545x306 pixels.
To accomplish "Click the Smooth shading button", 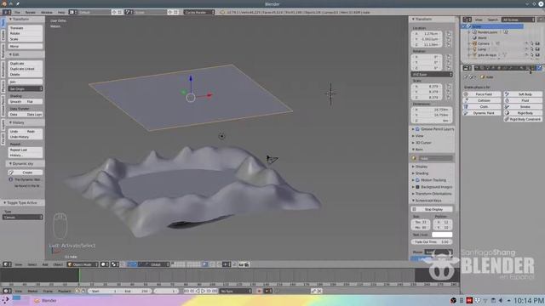I will 17,102.
